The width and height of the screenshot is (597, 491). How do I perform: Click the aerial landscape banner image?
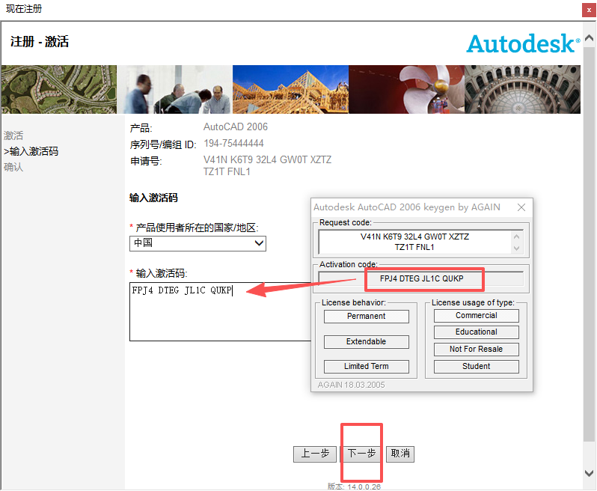[58, 89]
